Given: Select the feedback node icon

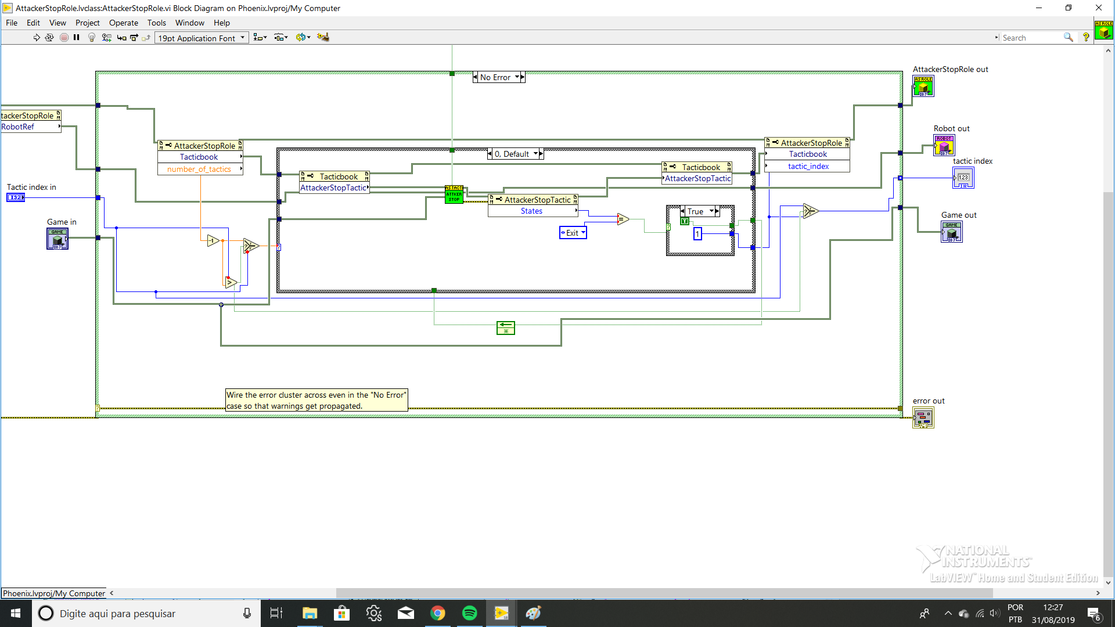Looking at the screenshot, I should click(506, 328).
